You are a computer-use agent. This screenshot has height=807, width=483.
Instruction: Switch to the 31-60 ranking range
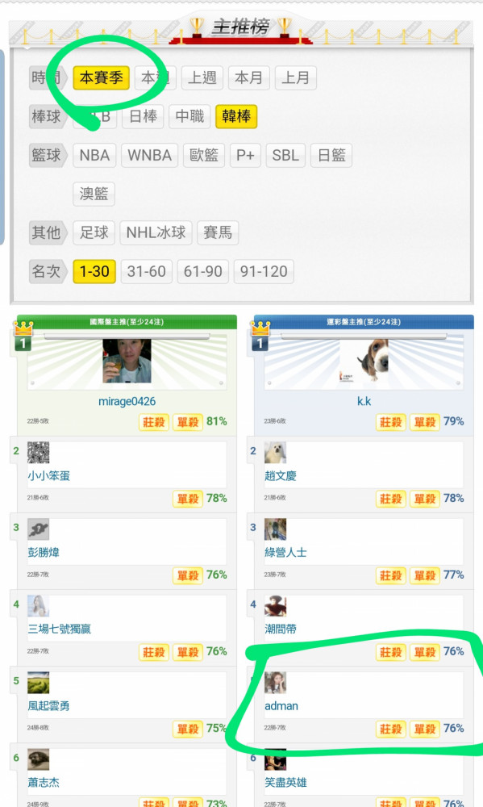click(x=146, y=271)
